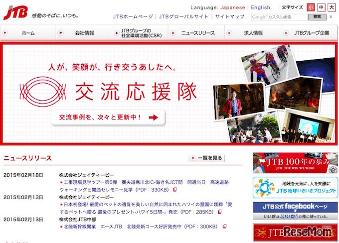
Task: Open JTBグループの社会環境活動(CSR) tab
Action: click(140, 33)
